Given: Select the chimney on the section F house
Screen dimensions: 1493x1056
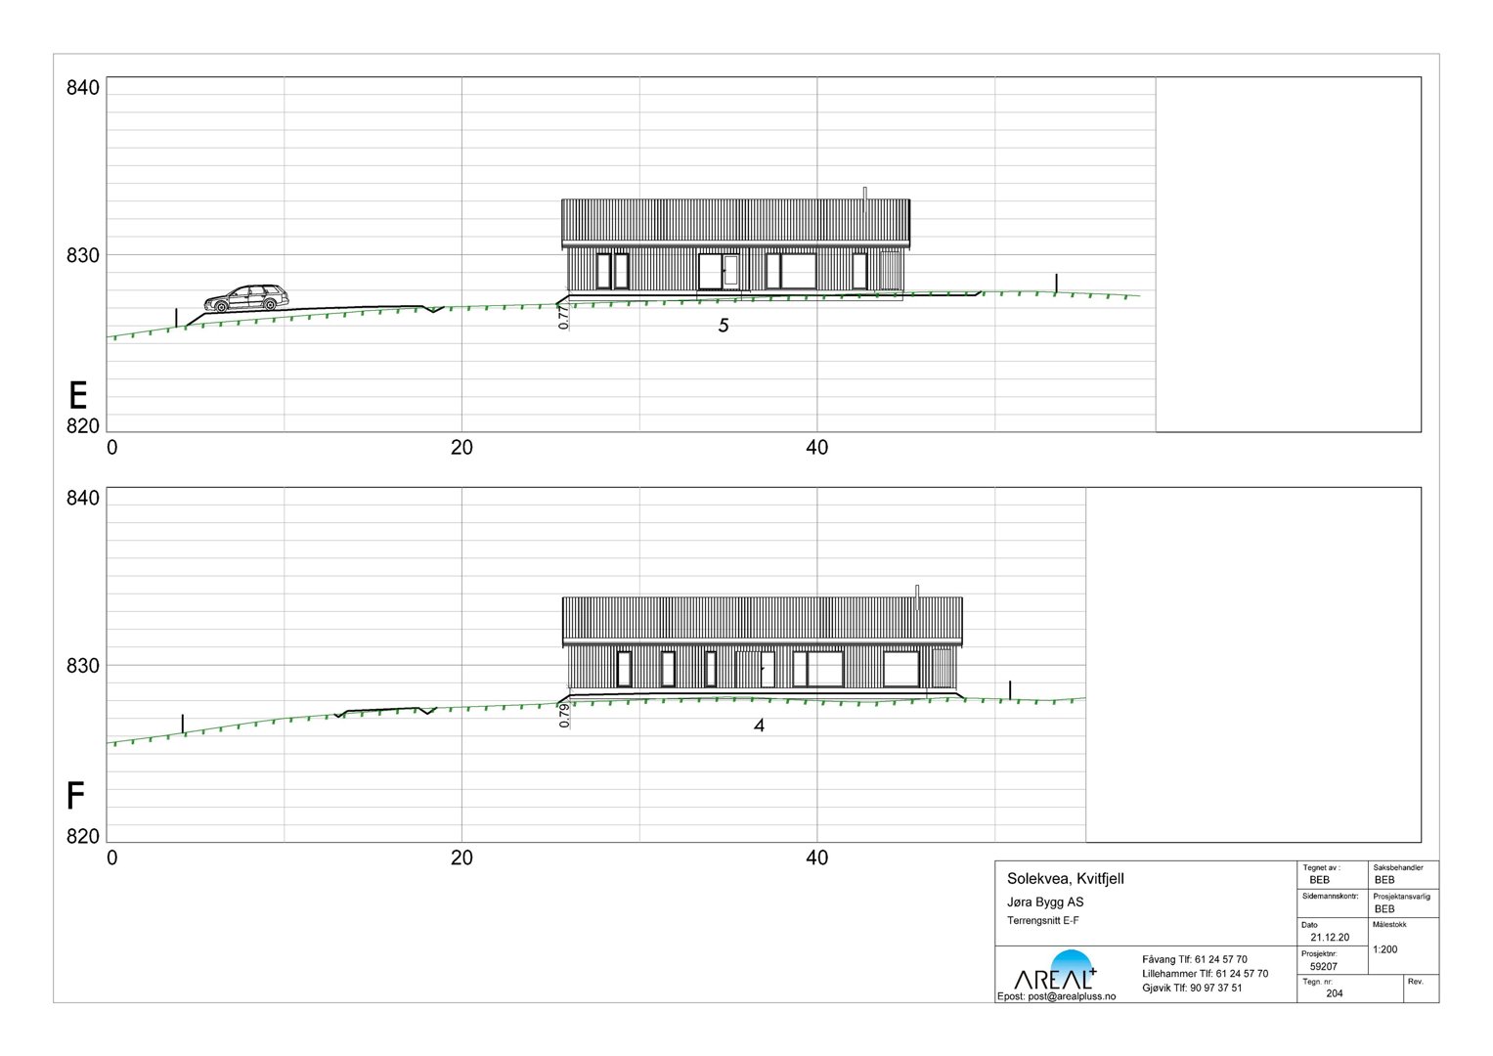Looking at the screenshot, I should pyautogui.click(x=917, y=595).
